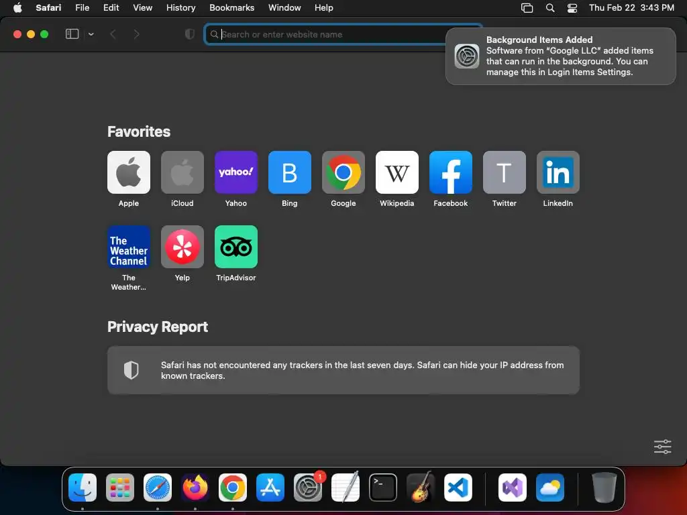
Task: Open Spotlight search in the menu bar
Action: pos(550,8)
